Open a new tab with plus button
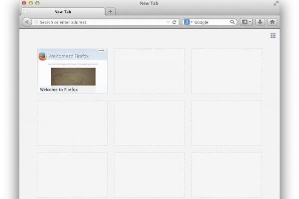This screenshot has height=199, width=299. point(110,11)
